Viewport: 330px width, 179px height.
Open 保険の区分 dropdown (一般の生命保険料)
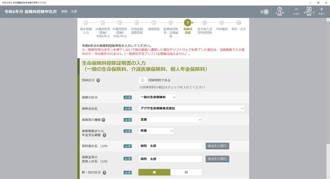157,97
